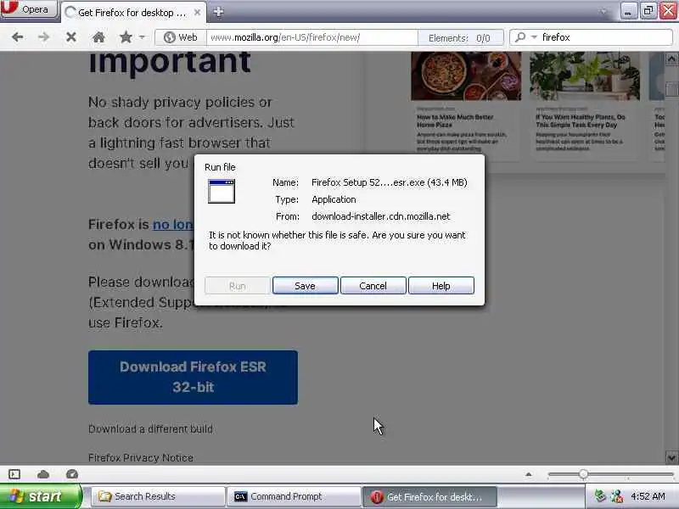679x509 pixels.
Task: Click Opera Turbo status bar icon
Action: (x=72, y=474)
